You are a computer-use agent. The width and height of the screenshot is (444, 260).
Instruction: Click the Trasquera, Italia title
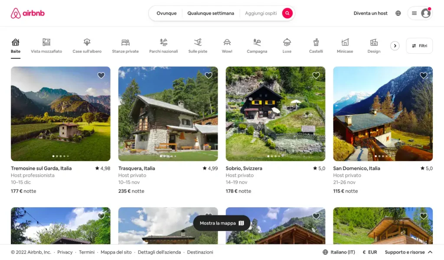[137, 168]
